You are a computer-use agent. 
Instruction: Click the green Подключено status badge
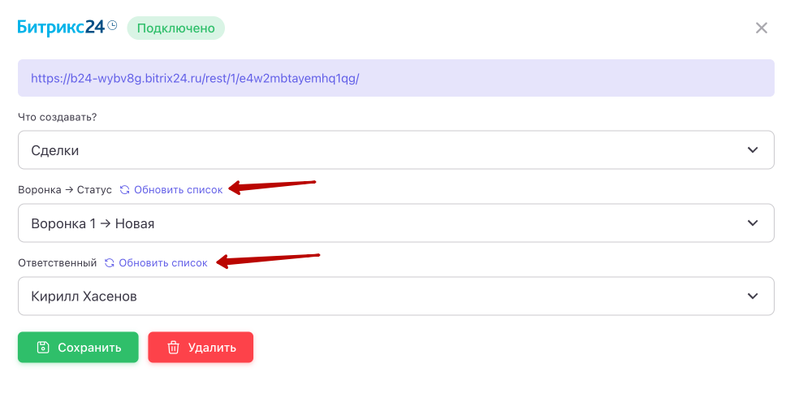(175, 28)
